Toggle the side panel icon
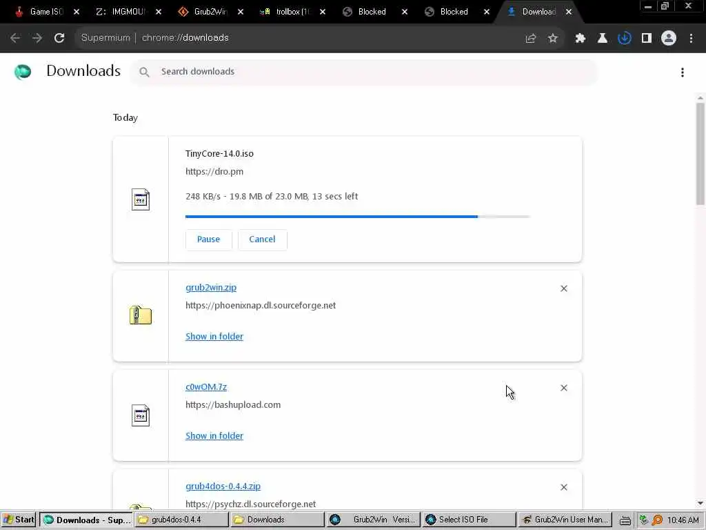 point(647,39)
